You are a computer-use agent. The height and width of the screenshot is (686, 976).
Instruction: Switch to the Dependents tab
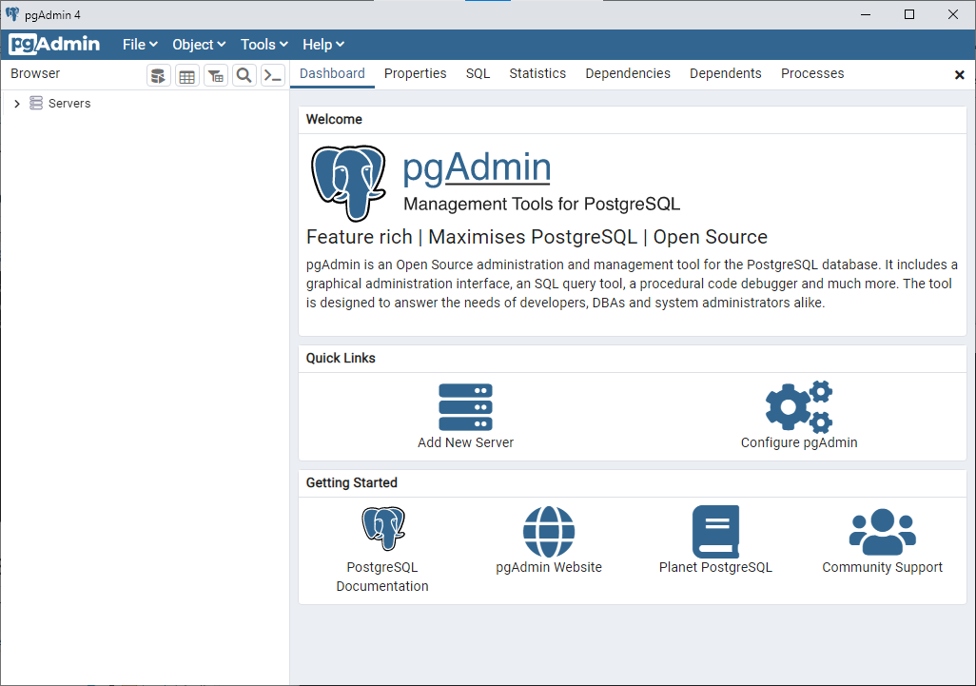point(725,73)
